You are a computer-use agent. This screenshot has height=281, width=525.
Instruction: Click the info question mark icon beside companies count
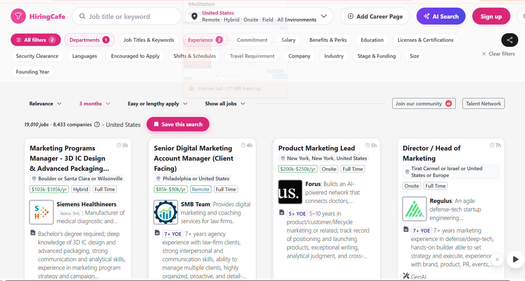click(97, 124)
